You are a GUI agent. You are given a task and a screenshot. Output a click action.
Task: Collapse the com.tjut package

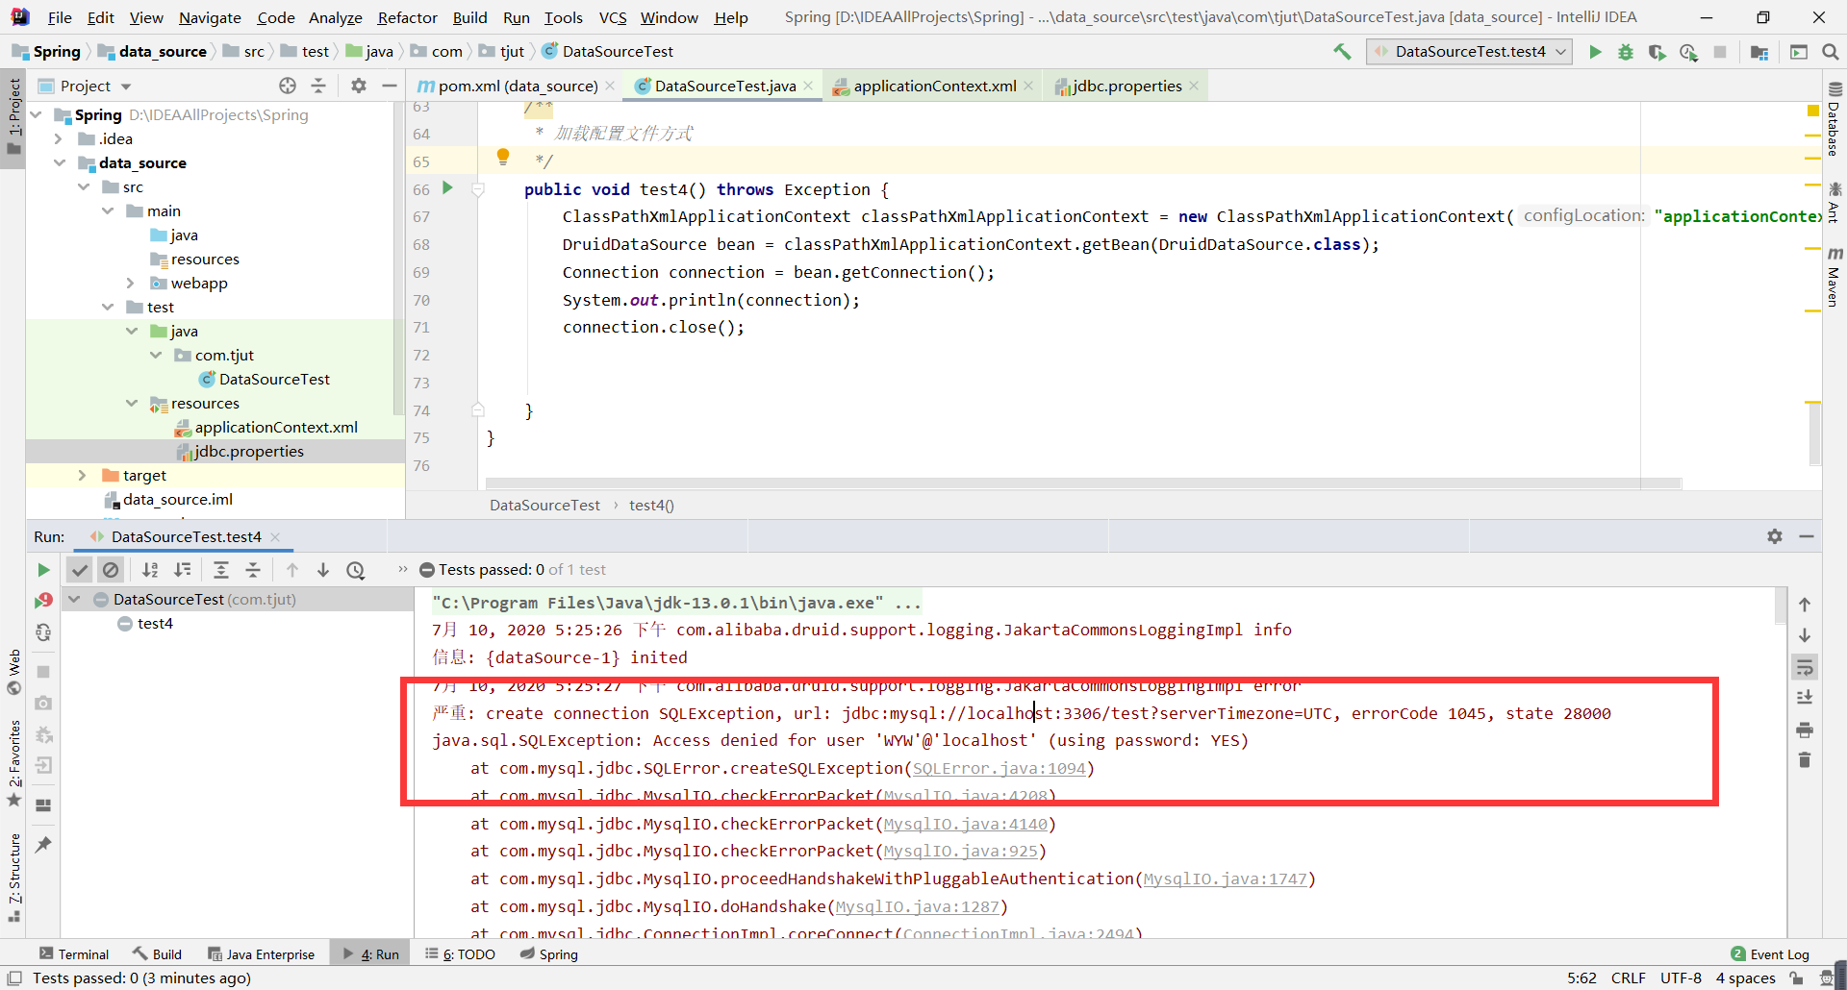tap(156, 355)
